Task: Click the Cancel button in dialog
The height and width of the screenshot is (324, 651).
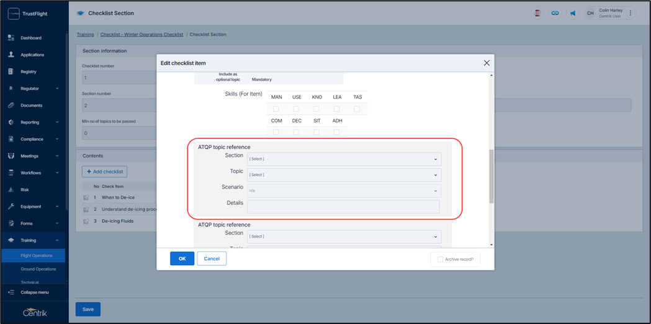Action: click(x=212, y=258)
